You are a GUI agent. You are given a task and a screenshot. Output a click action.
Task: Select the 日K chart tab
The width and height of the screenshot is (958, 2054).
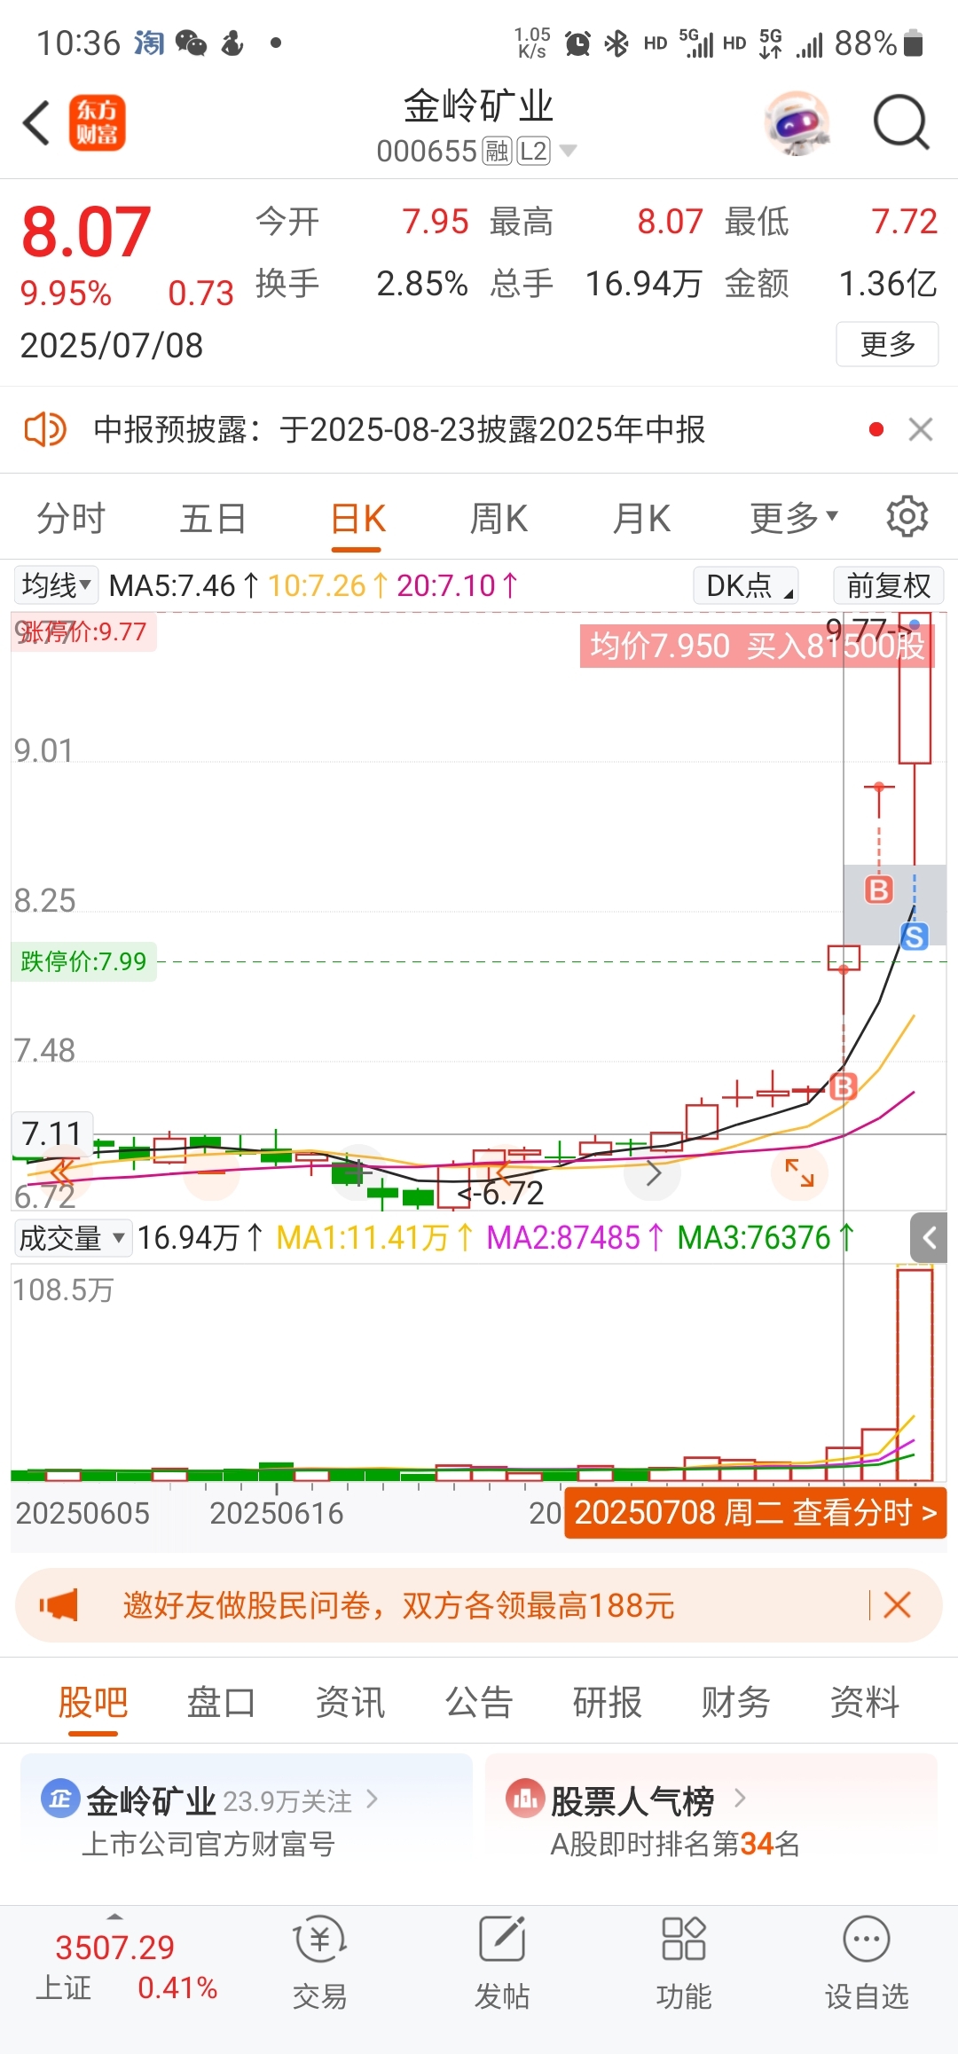(357, 519)
